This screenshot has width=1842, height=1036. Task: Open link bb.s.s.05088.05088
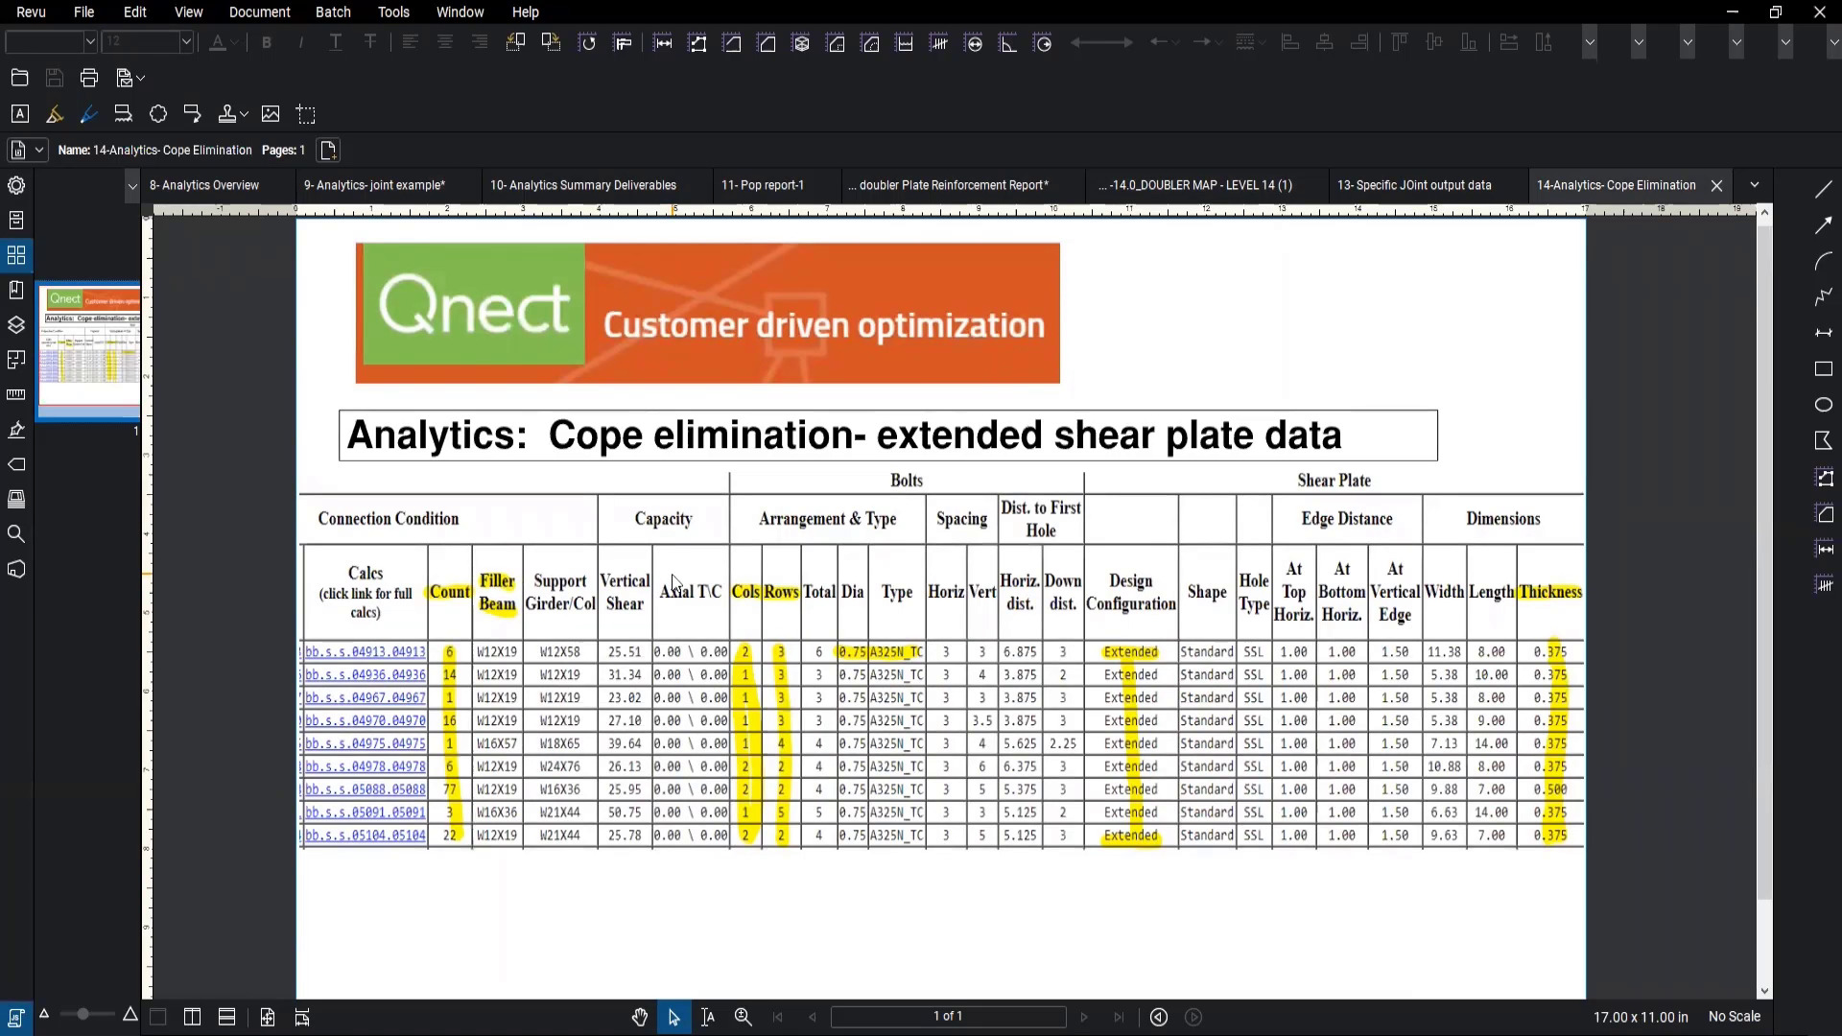tap(365, 789)
